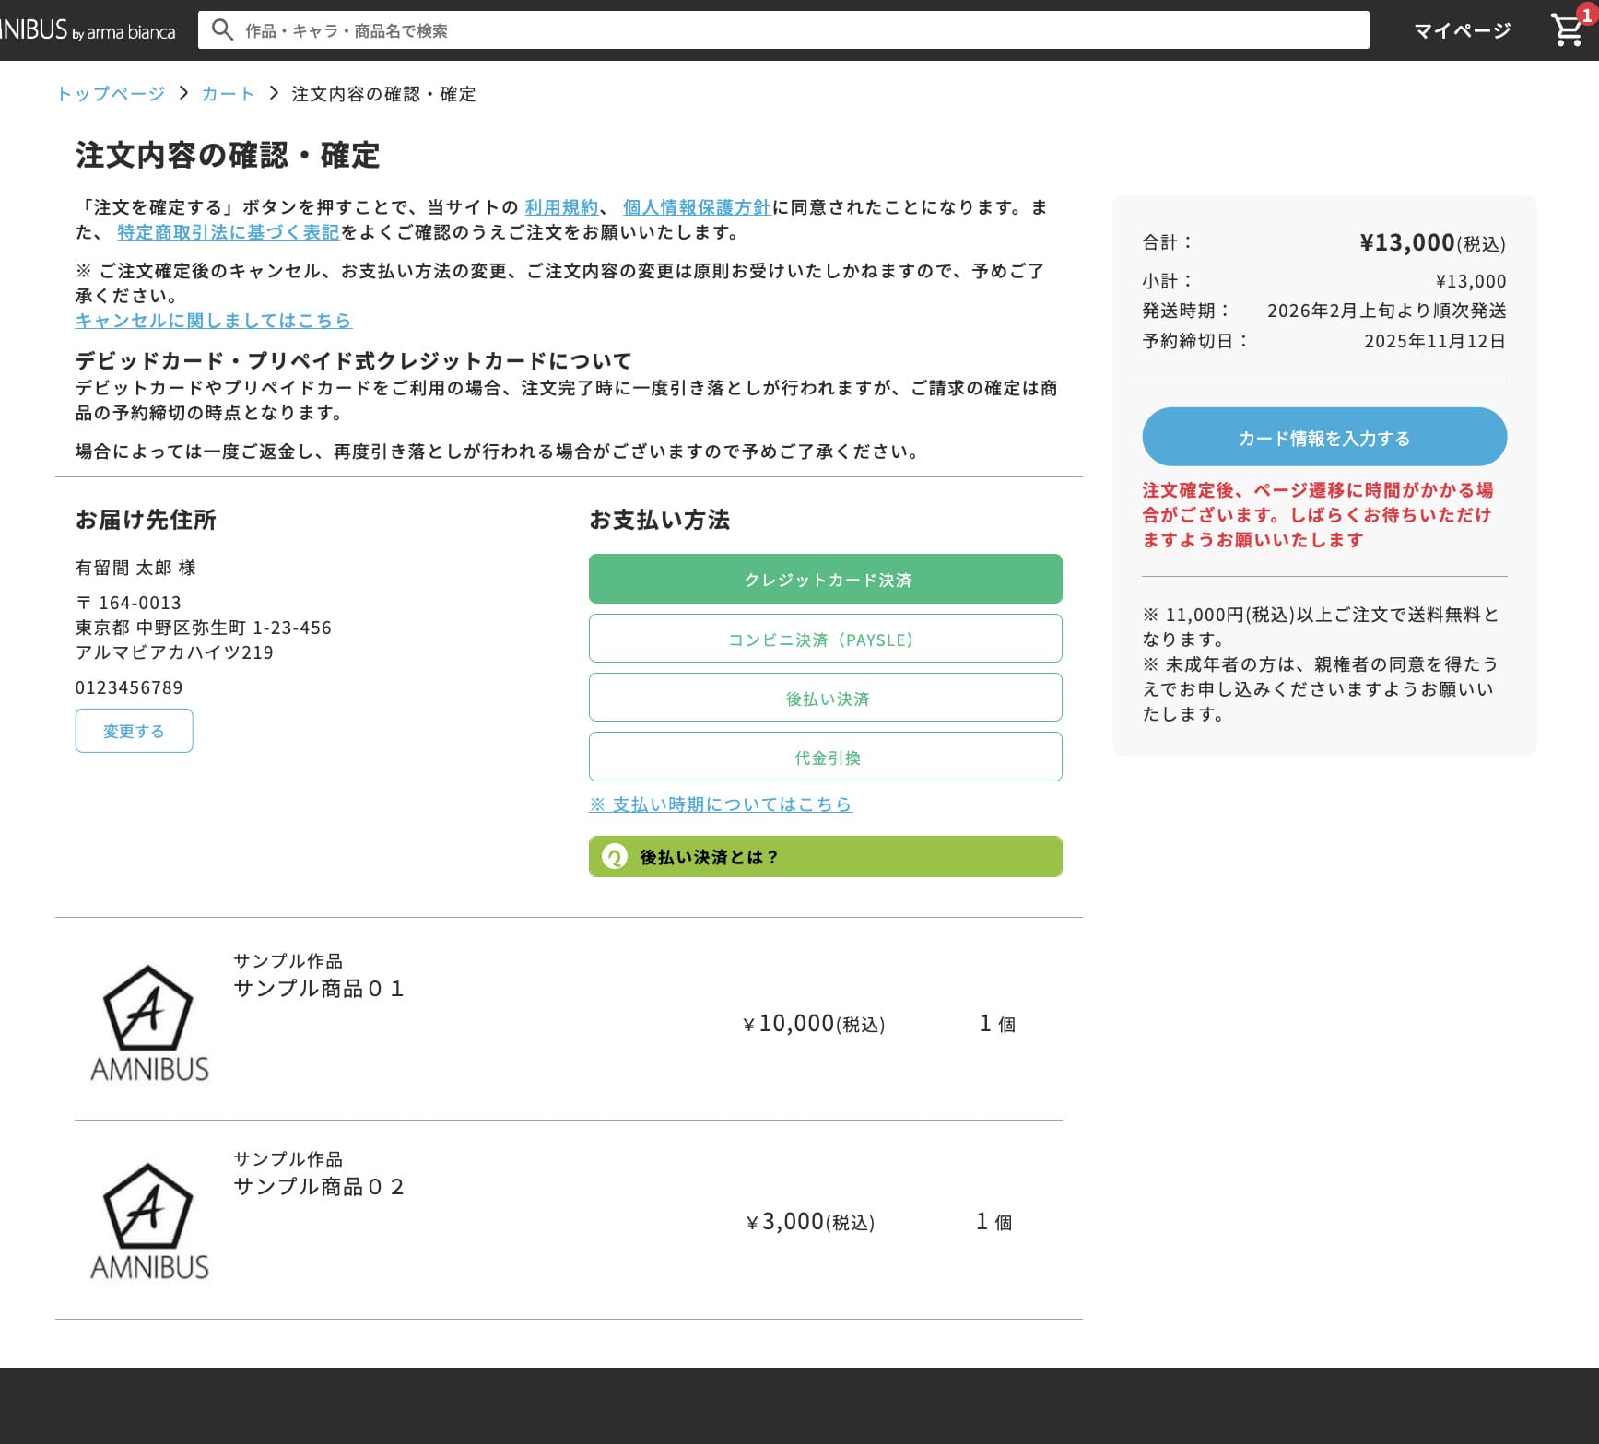Image resolution: width=1599 pixels, height=1444 pixels.
Task: Click the product search input field
Action: 802,30
